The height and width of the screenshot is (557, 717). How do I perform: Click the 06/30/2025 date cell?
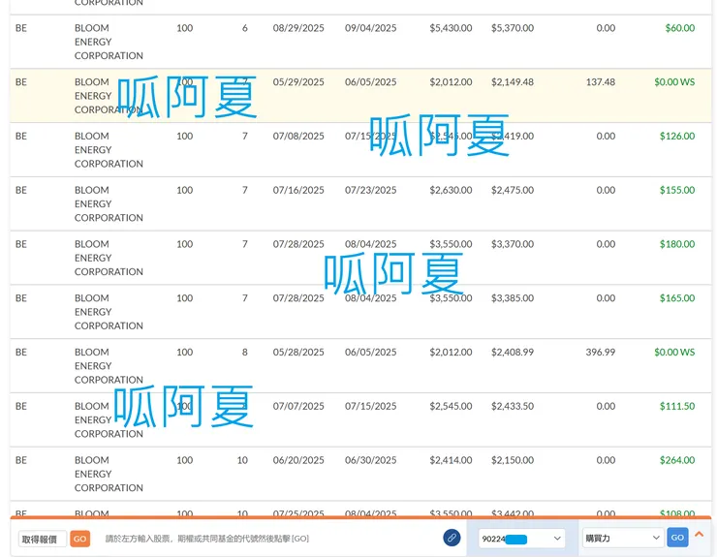(371, 459)
